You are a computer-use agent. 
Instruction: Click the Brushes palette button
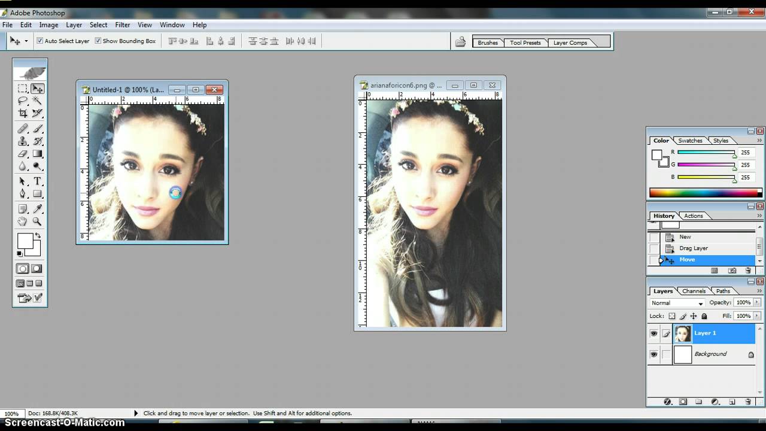(488, 43)
